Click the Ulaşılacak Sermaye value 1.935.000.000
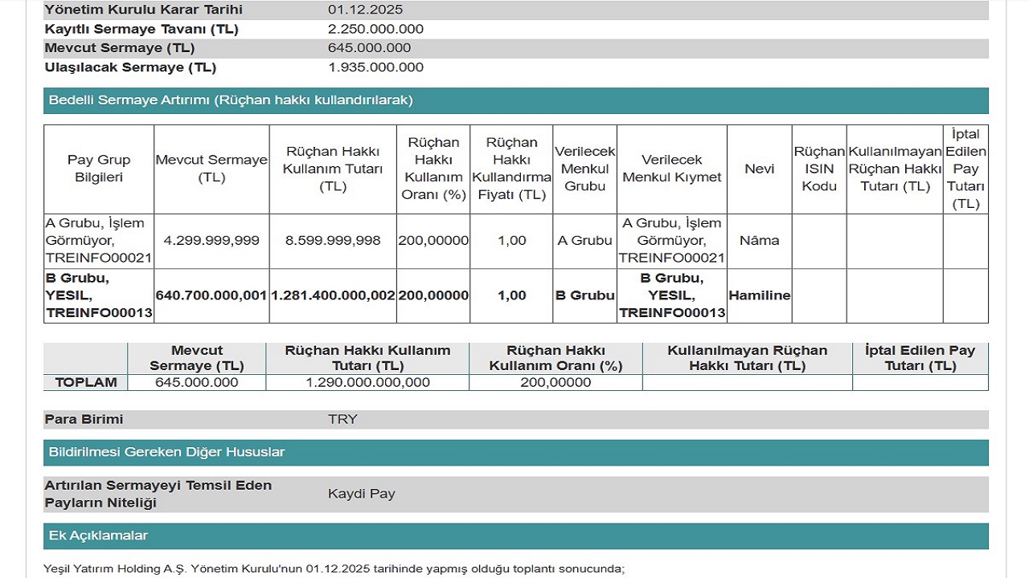1029x578 pixels. pos(375,67)
